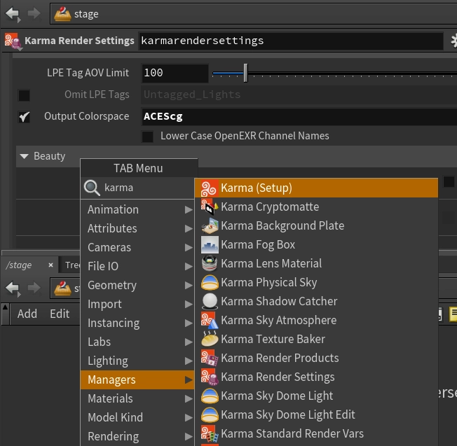
Task: Choose Karma Fog Box from results
Action: point(317,244)
